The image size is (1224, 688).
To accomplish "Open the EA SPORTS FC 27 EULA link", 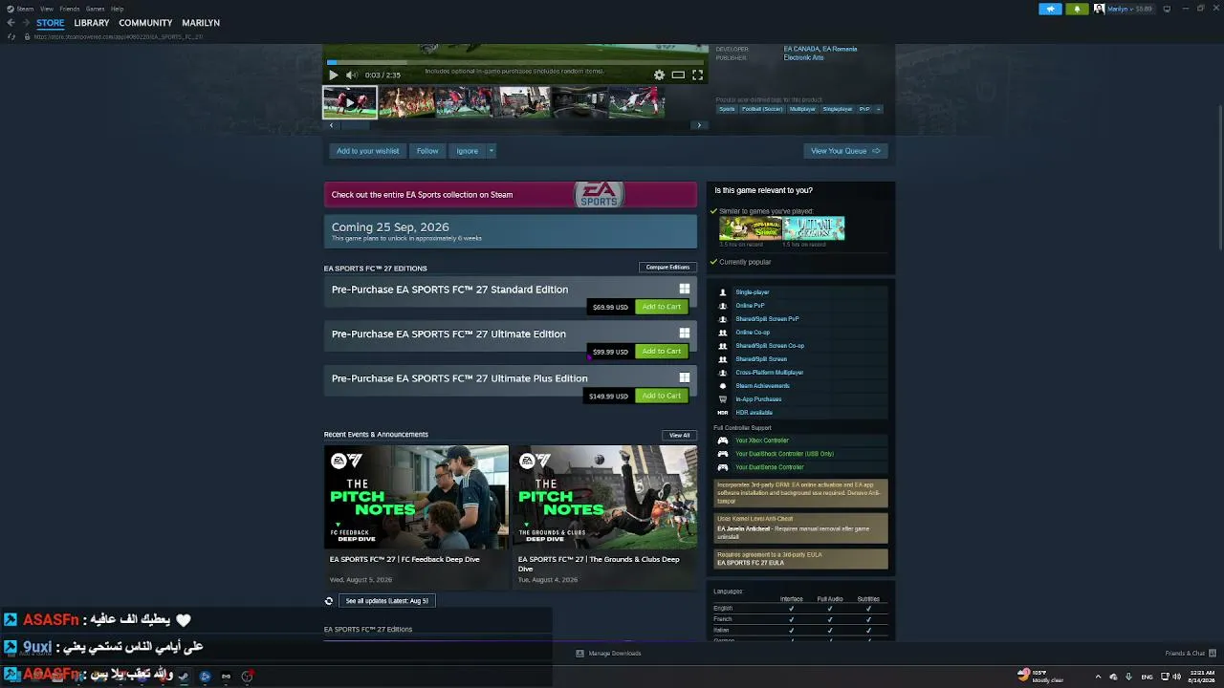I will 751,563.
